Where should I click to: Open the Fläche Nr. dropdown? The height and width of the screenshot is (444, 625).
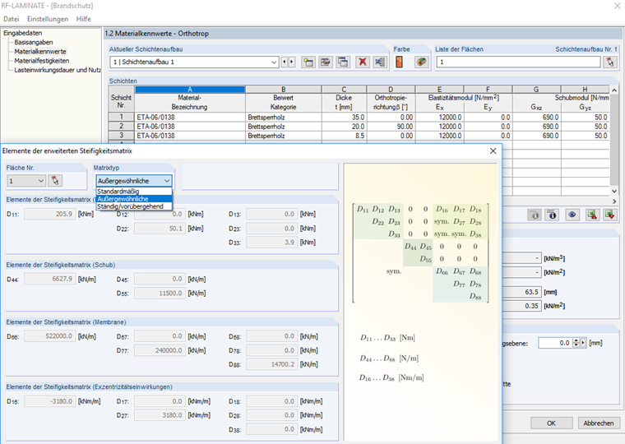point(26,181)
